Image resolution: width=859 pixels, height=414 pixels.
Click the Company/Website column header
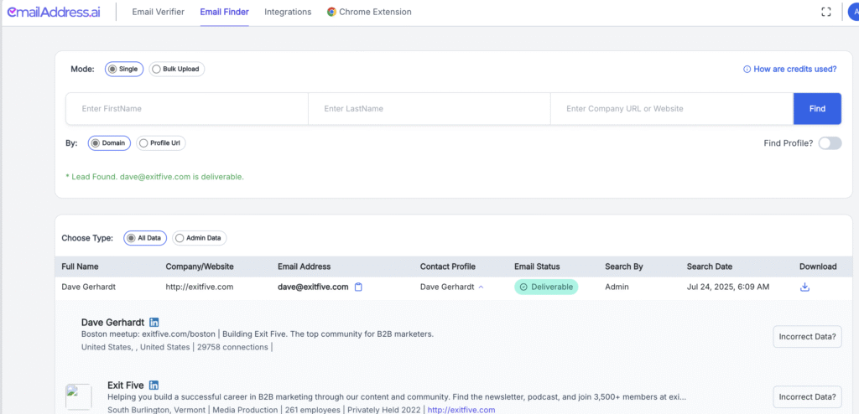[200, 267]
